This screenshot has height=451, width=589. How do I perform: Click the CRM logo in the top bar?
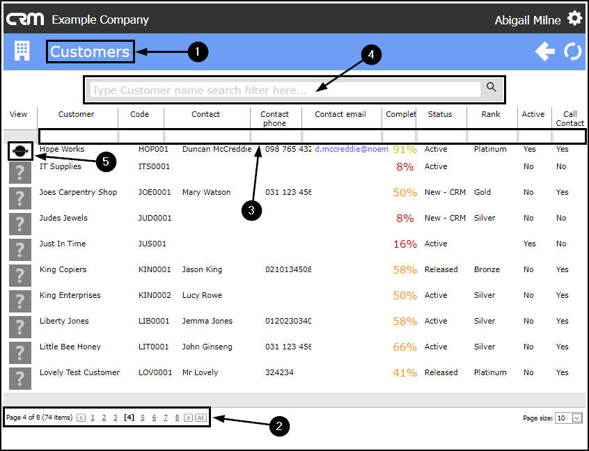pos(25,19)
